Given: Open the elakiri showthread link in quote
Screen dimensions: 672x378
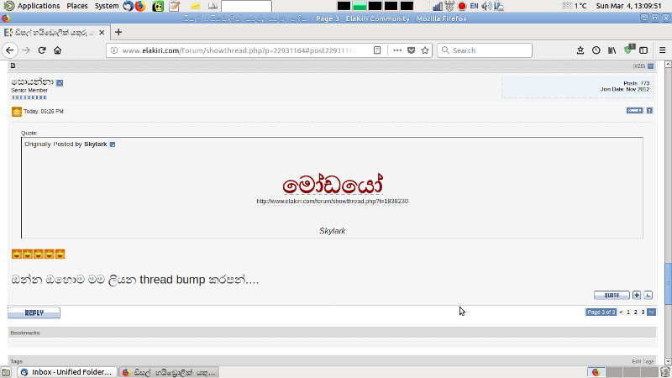Looking at the screenshot, I should click(x=332, y=201).
